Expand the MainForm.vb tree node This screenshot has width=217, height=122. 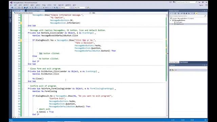172,24
